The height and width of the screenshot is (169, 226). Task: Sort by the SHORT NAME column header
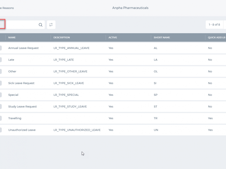(162, 37)
